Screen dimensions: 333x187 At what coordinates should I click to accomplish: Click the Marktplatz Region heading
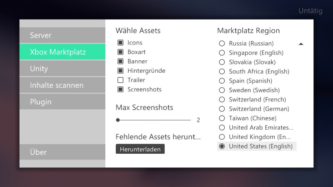coord(249,30)
